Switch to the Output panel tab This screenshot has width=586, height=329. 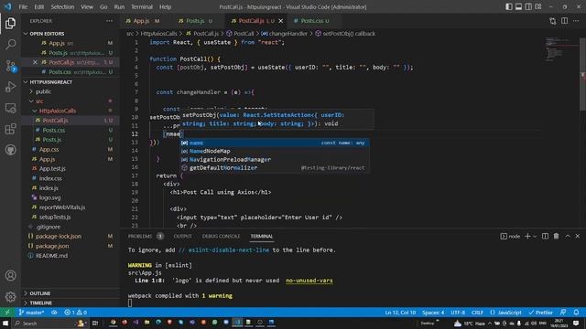click(182, 236)
